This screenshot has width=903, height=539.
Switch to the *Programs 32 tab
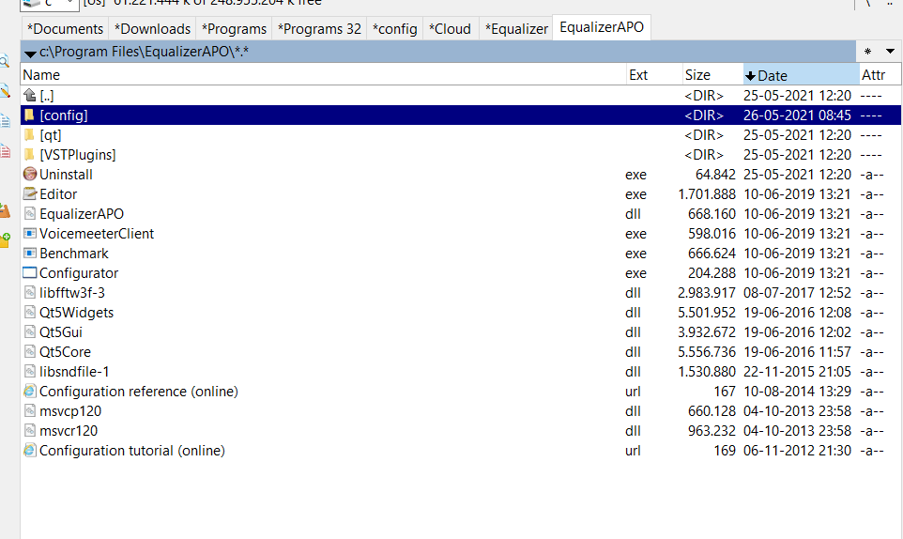pos(320,29)
